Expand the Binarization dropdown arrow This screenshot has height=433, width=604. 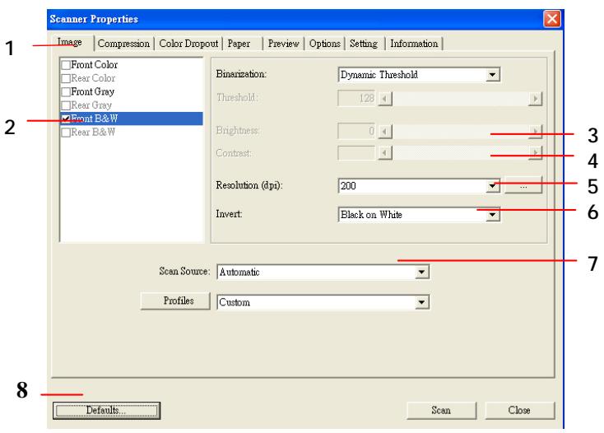coord(492,75)
